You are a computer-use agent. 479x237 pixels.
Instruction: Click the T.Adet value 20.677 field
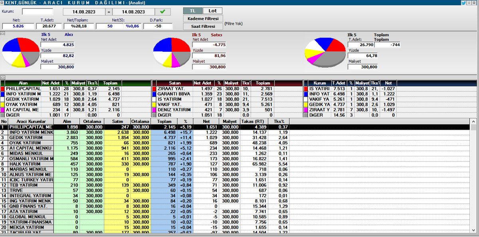(49, 26)
